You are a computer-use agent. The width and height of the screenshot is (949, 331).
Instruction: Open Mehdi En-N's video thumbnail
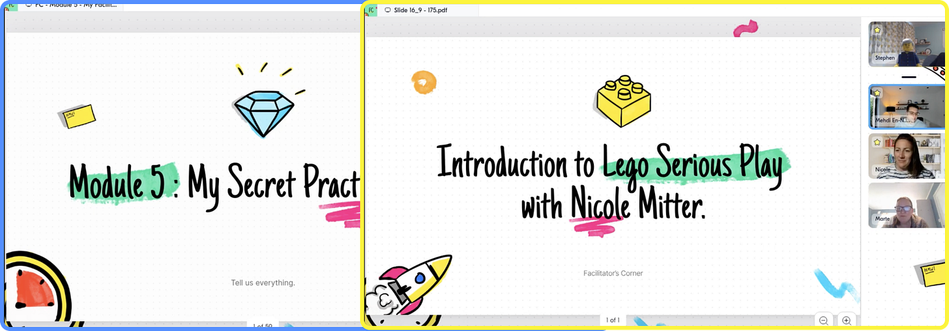pos(907,106)
